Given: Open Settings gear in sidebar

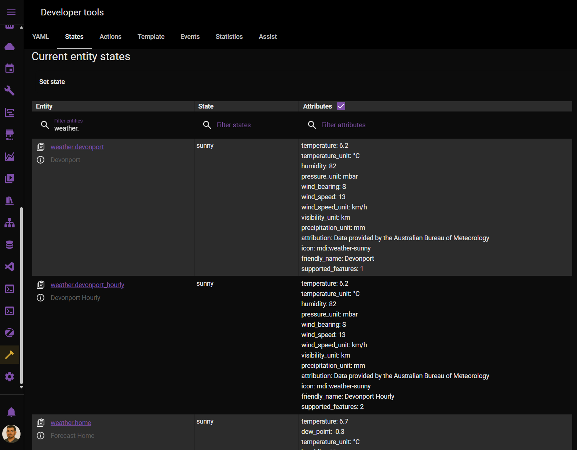Looking at the screenshot, I should (10, 377).
